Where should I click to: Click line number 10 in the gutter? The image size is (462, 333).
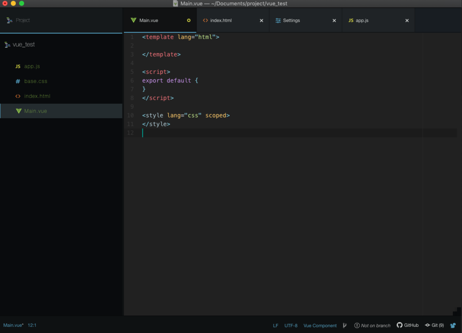(x=130, y=115)
